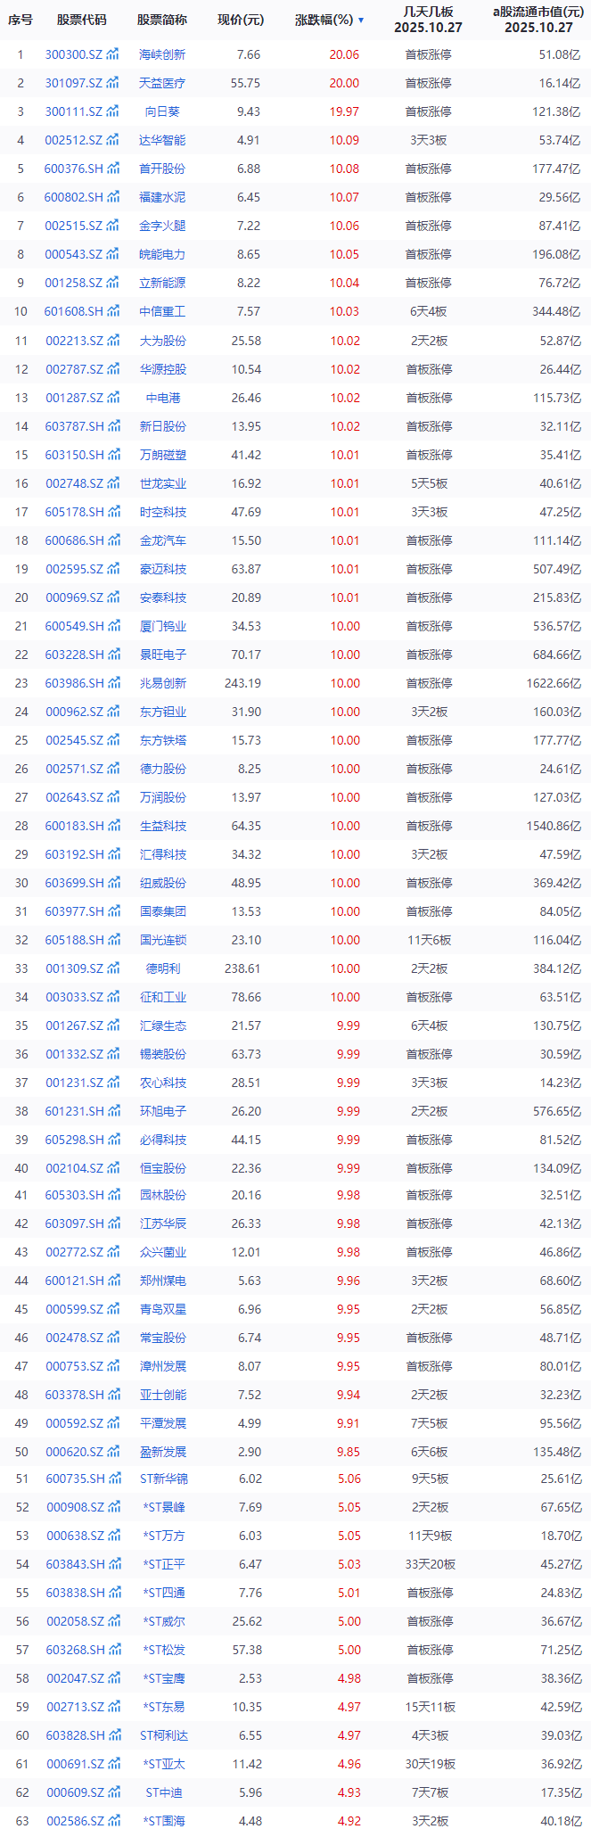This screenshot has width=591, height=1837.
Task: Click the 股票简称 column header
Action: [x=162, y=20]
